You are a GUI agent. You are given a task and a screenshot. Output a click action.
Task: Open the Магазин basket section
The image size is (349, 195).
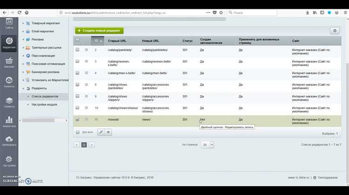[x=9, y=63]
